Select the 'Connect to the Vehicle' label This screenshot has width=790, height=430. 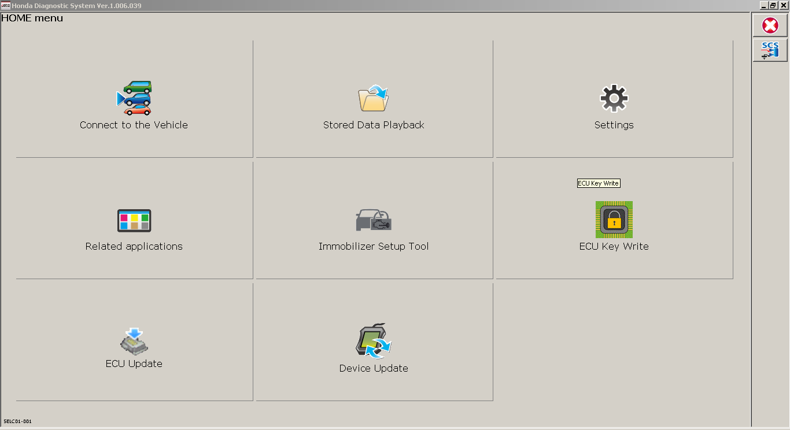pyautogui.click(x=134, y=125)
